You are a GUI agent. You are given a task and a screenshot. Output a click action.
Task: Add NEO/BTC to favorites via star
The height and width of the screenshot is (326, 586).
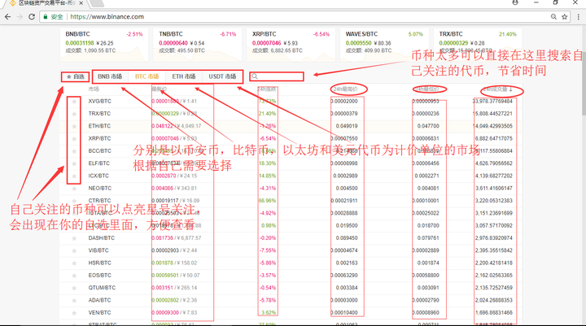pyautogui.click(x=74, y=189)
